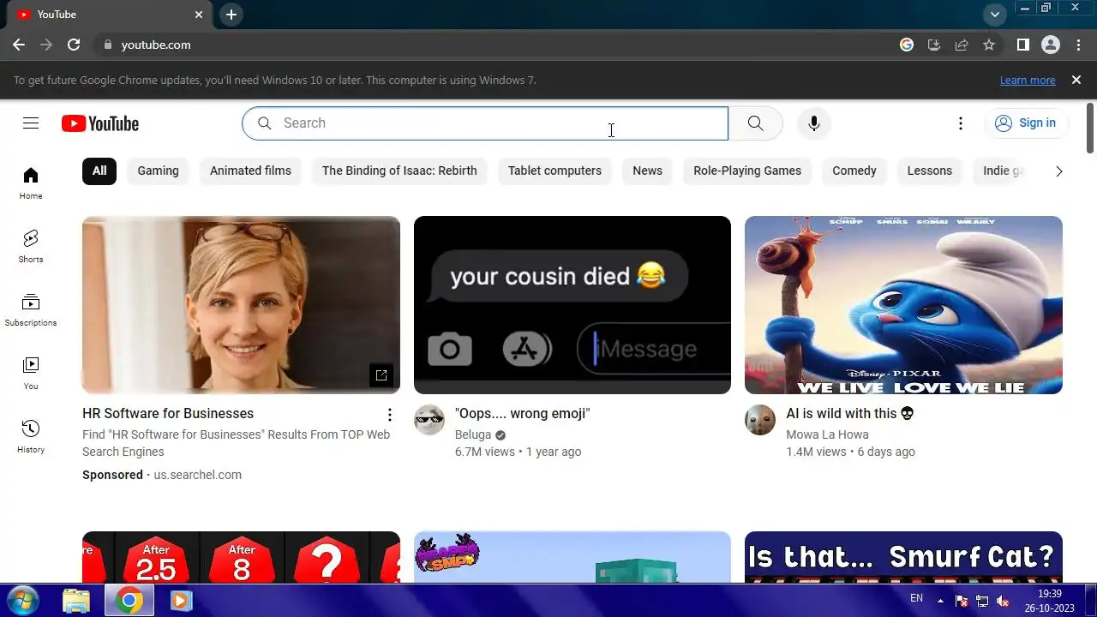
Task: Start voice search with microphone icon
Action: tap(813, 123)
